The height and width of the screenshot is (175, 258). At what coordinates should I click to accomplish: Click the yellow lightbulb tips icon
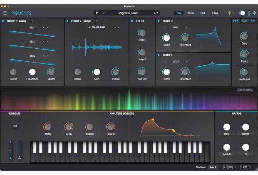tap(229, 13)
